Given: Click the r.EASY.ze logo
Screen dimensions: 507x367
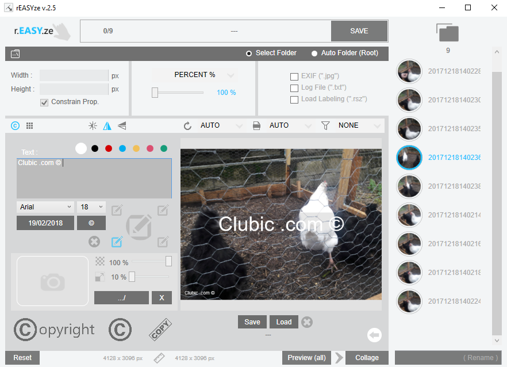Looking at the screenshot, I should [42, 31].
